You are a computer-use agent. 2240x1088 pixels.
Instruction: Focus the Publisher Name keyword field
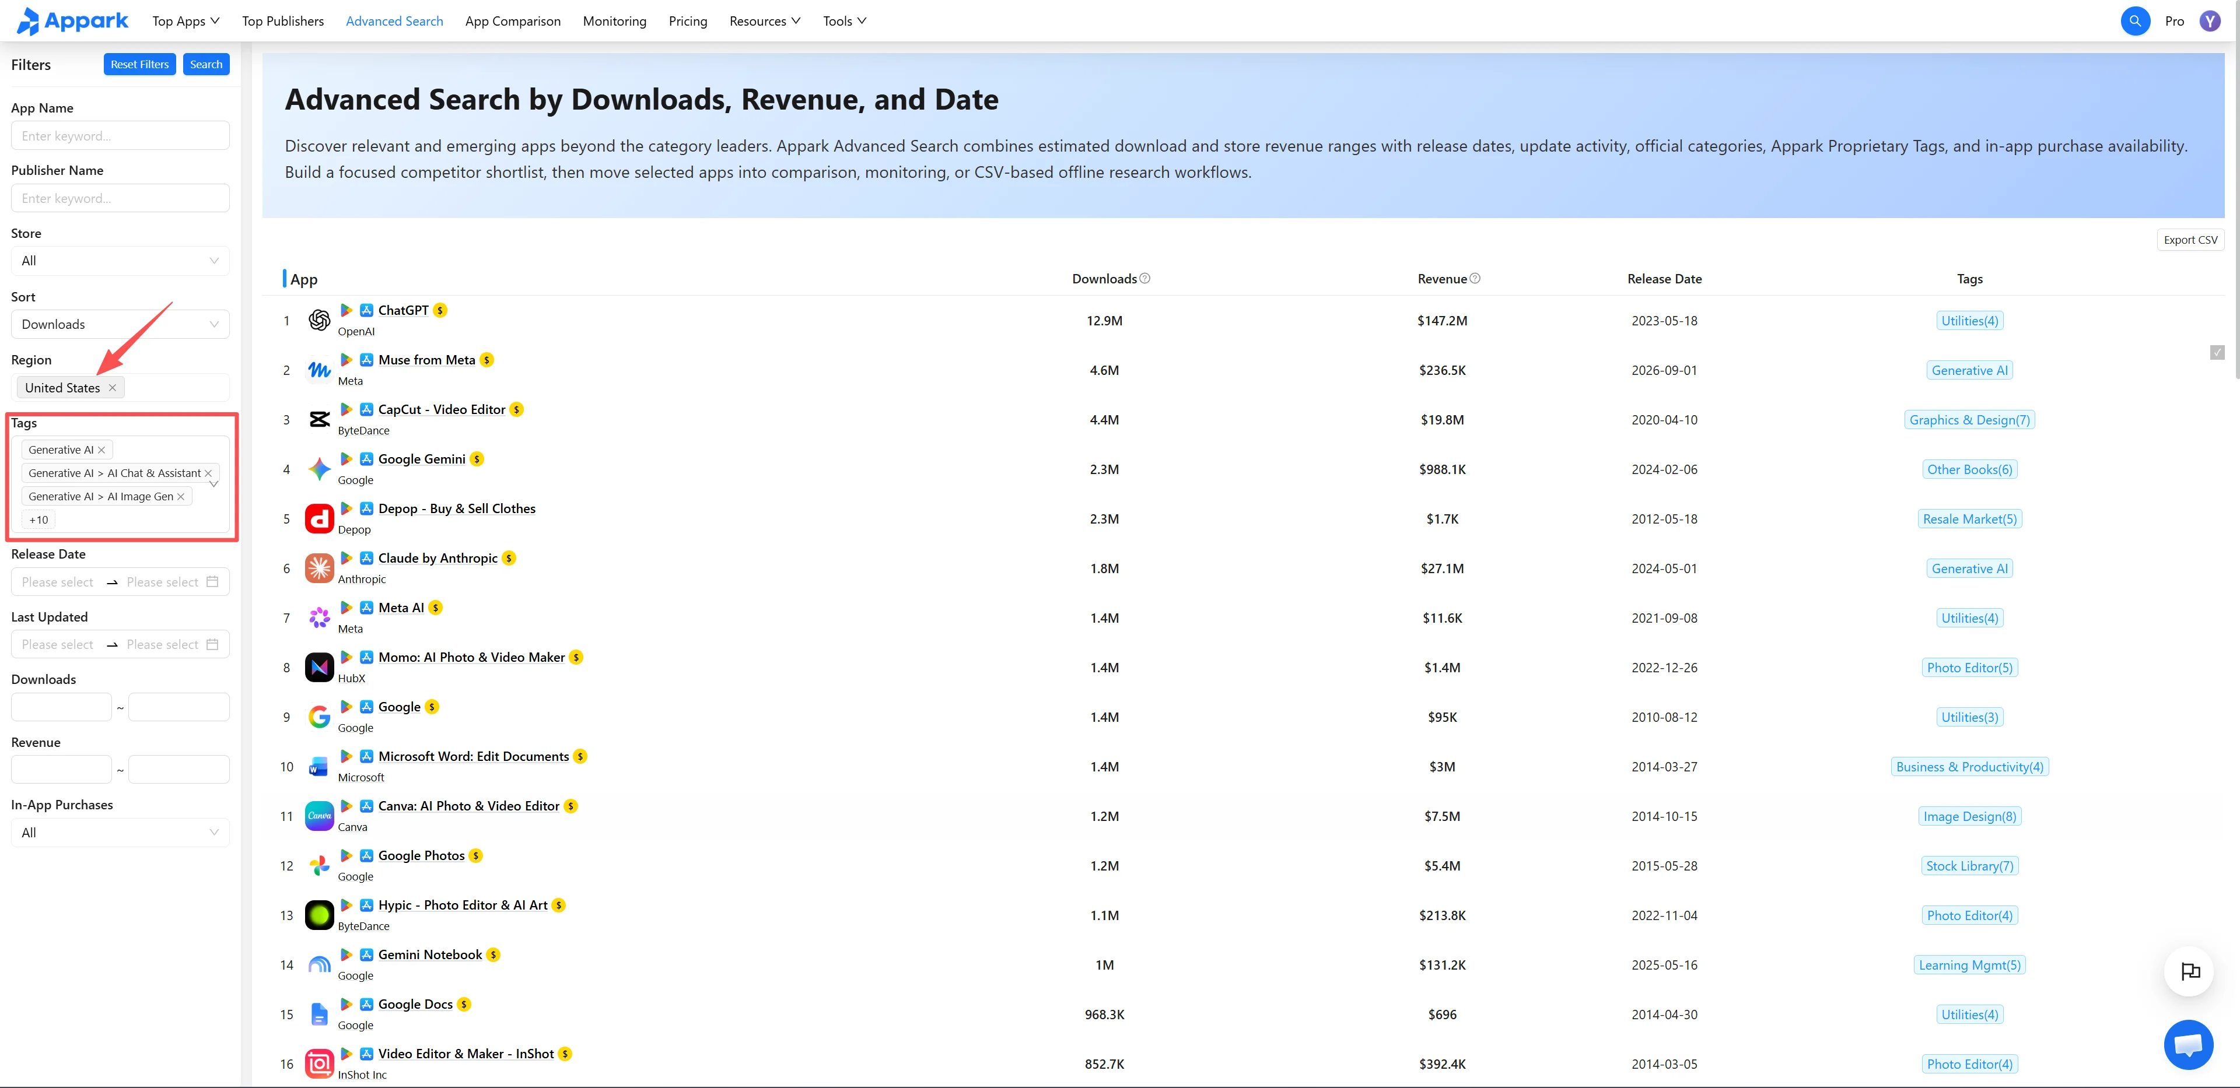pyautogui.click(x=120, y=198)
